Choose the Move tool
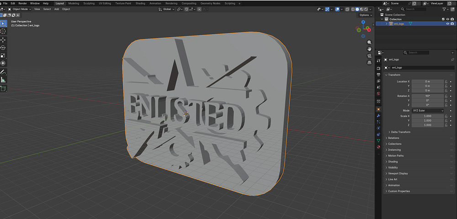The width and height of the screenshot is (457, 219). pos(3,40)
